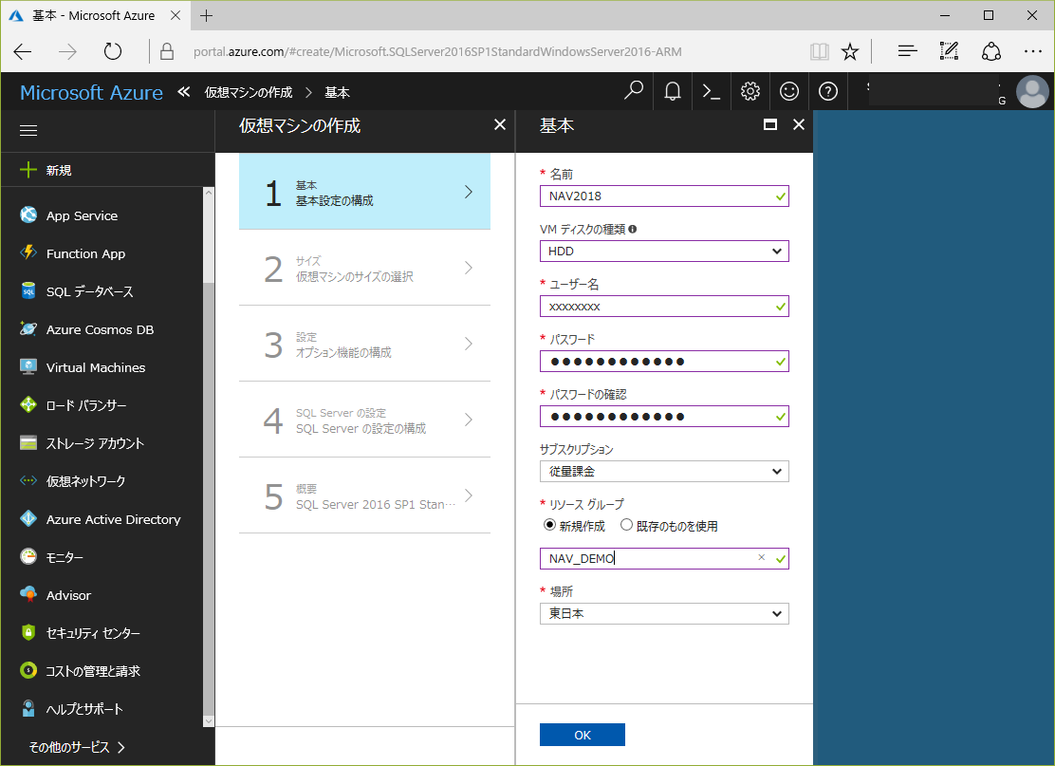Open the Function App lightning icon
This screenshot has height=766, width=1055.
pyautogui.click(x=28, y=252)
